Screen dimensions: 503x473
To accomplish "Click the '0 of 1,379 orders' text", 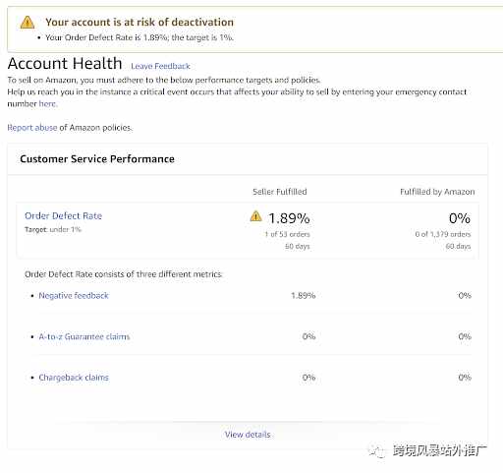I will point(443,234).
